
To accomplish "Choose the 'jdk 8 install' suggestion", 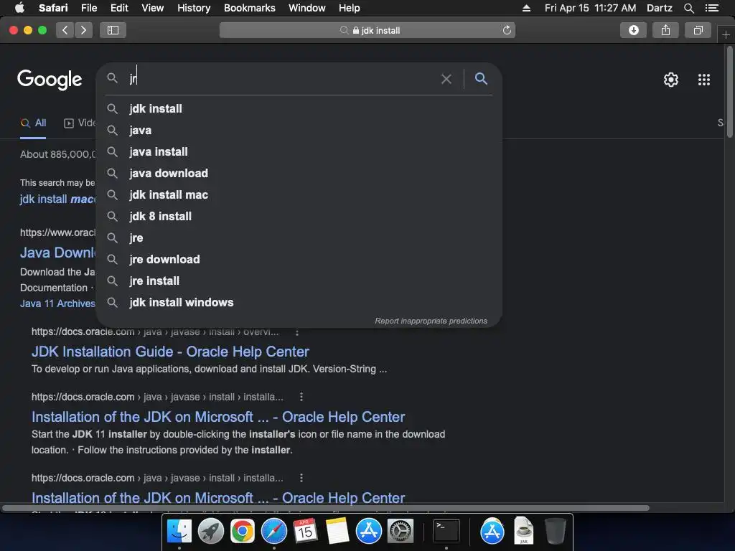I will 299,217.
